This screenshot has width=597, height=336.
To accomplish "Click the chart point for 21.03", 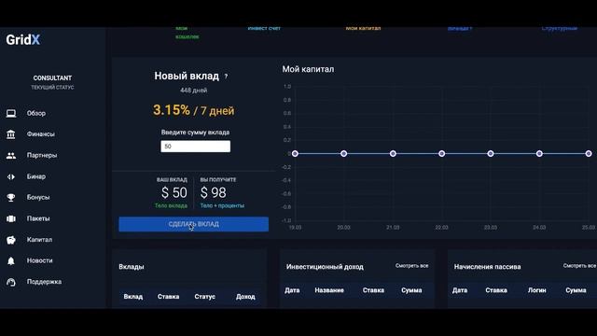I will (393, 153).
